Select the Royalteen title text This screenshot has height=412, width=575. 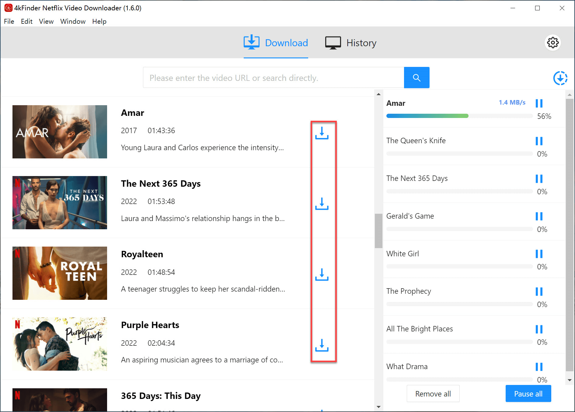pos(142,254)
